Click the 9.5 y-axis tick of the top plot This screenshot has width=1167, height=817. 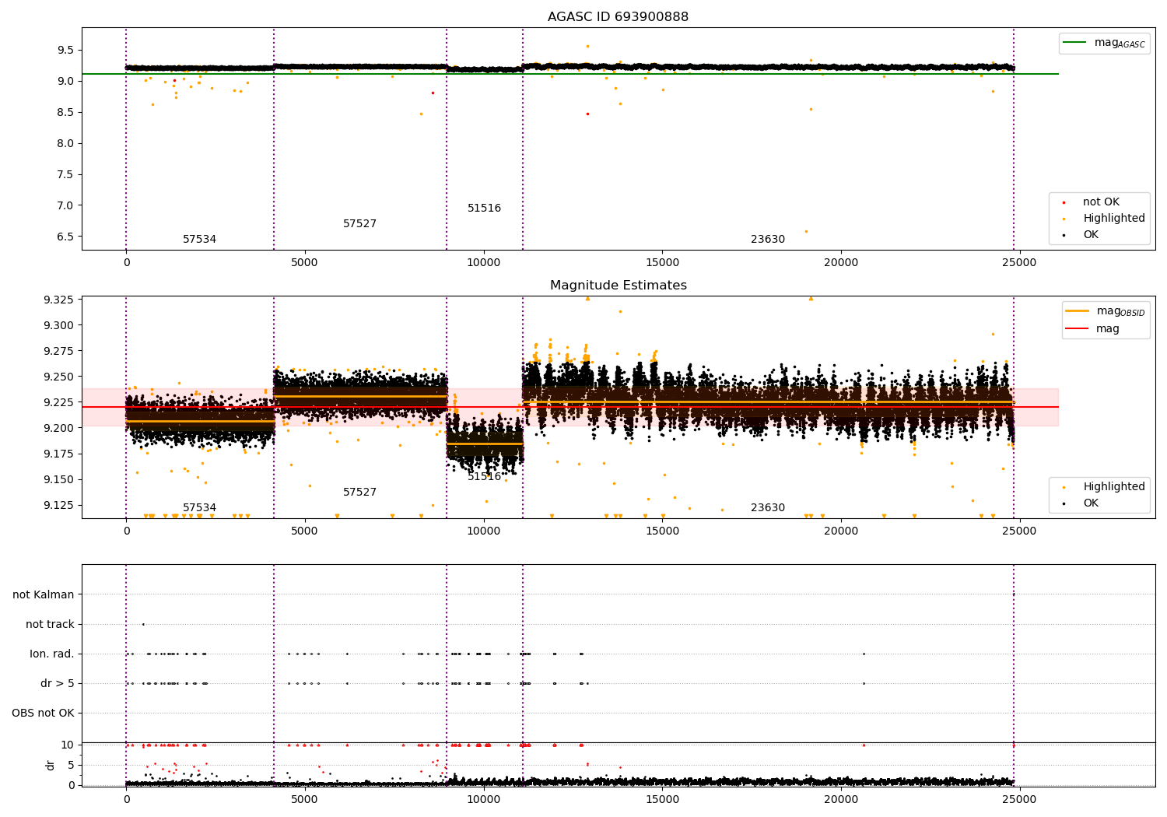pos(65,50)
